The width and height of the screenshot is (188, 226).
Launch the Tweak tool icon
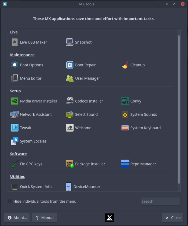pos(15,128)
